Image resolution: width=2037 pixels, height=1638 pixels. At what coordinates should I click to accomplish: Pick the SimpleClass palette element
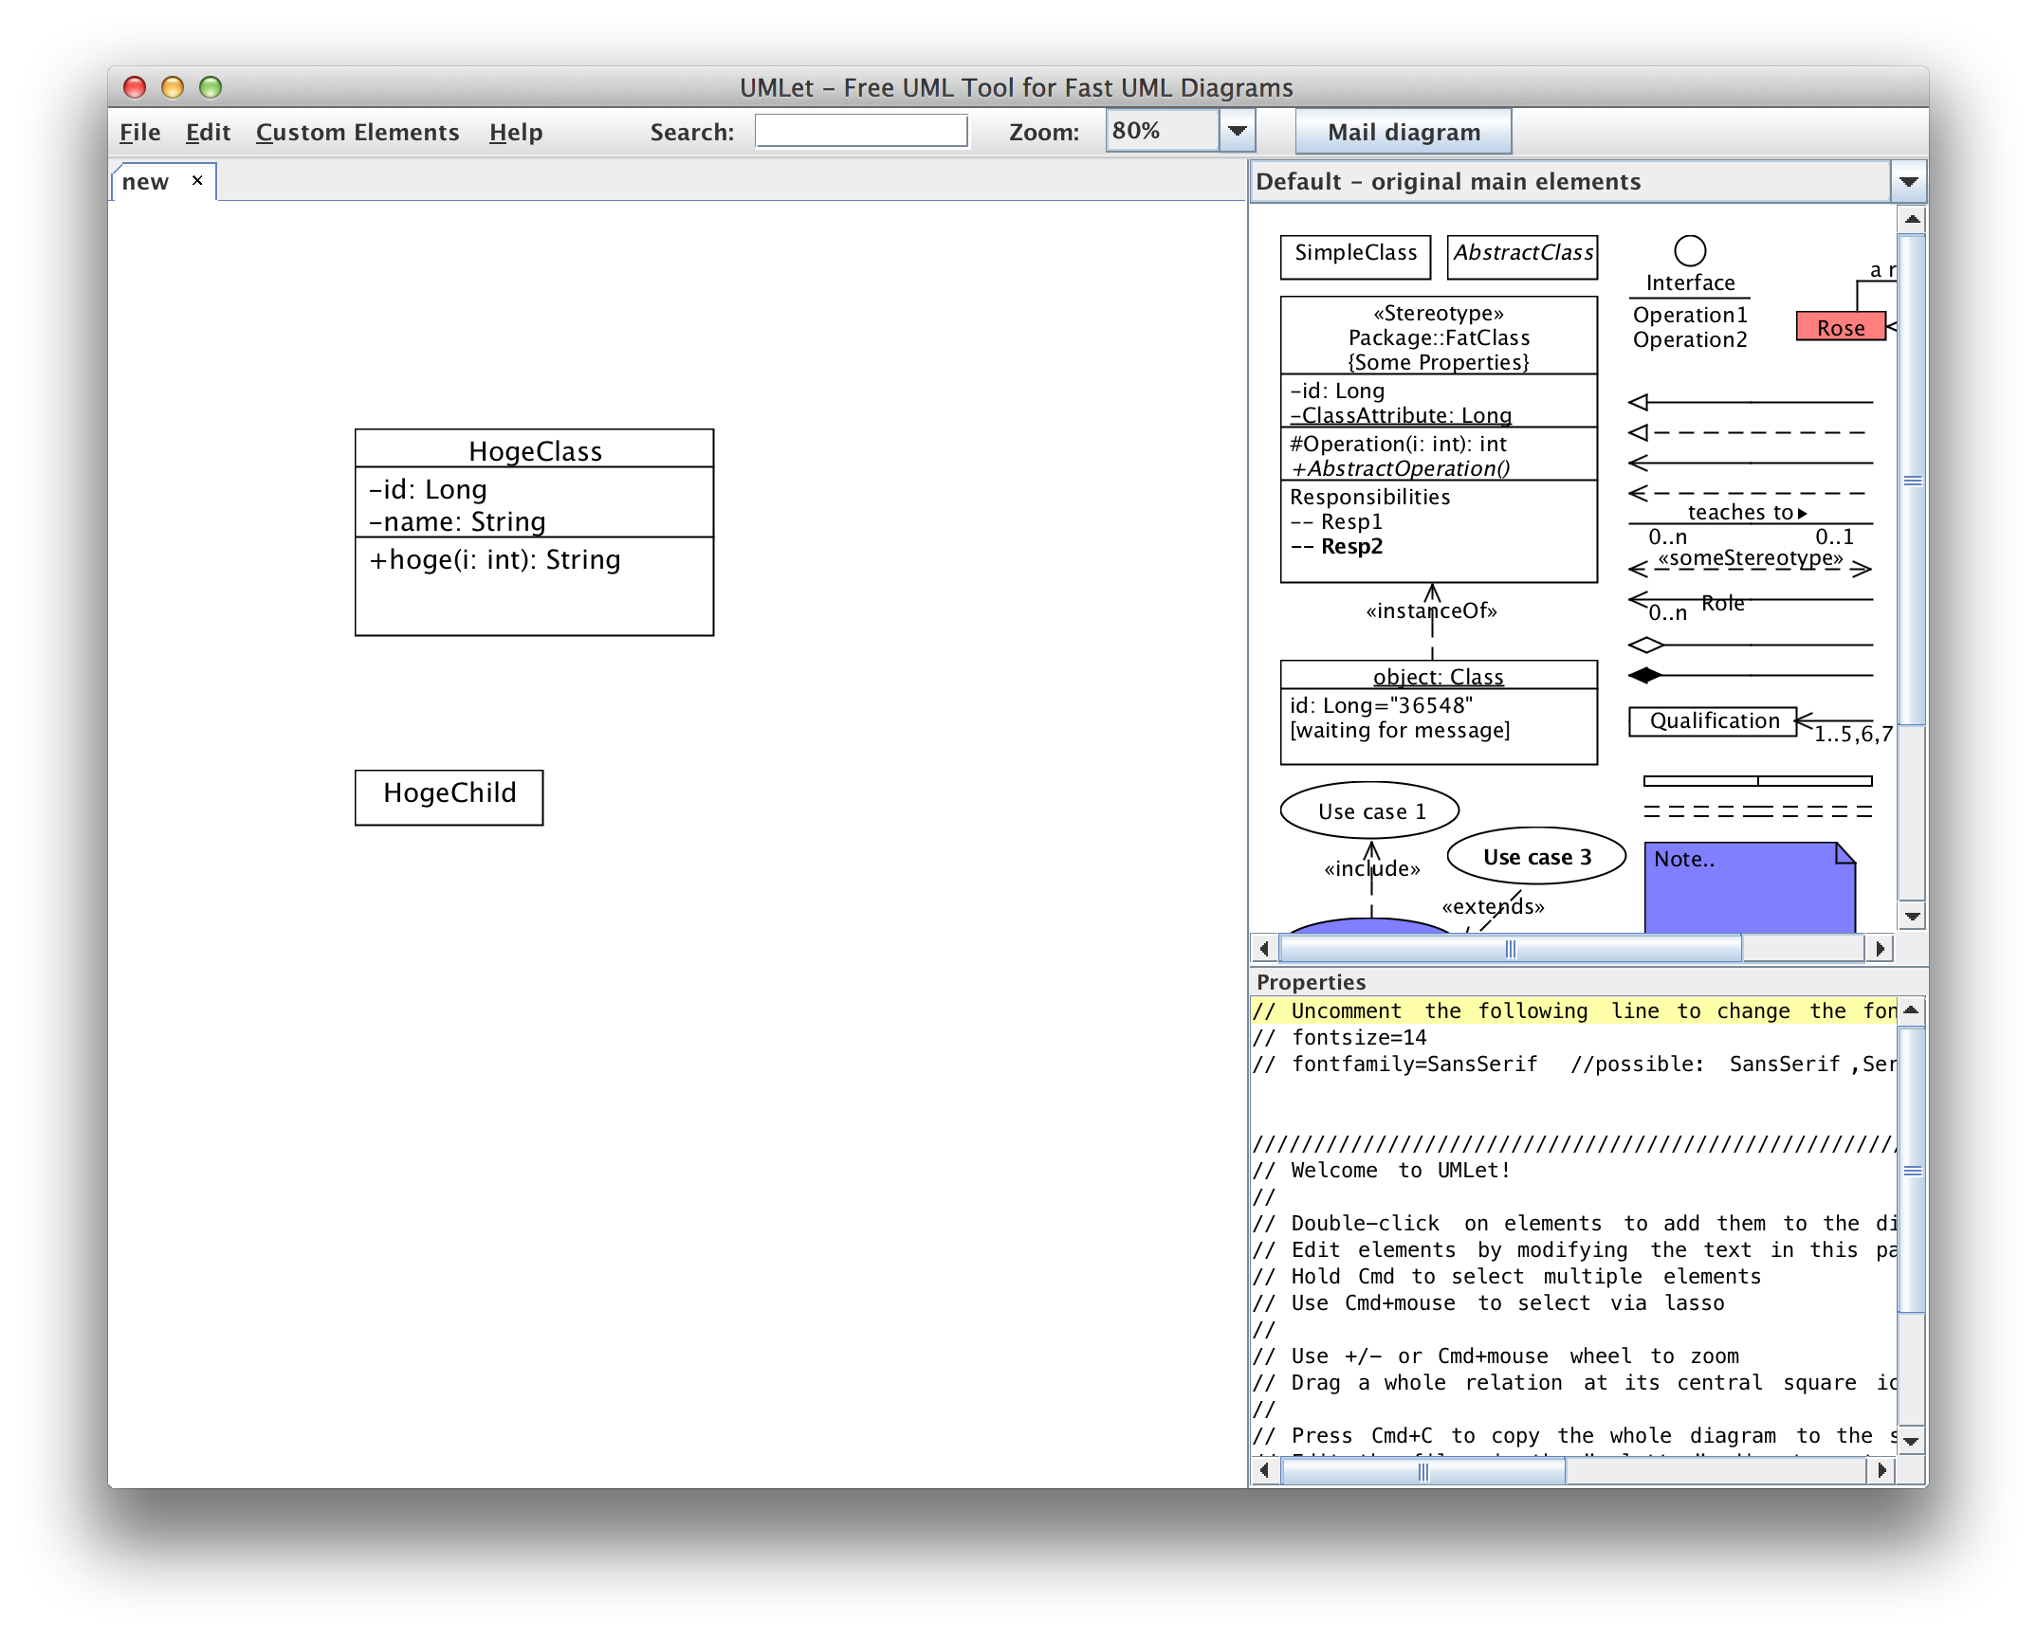click(1355, 257)
